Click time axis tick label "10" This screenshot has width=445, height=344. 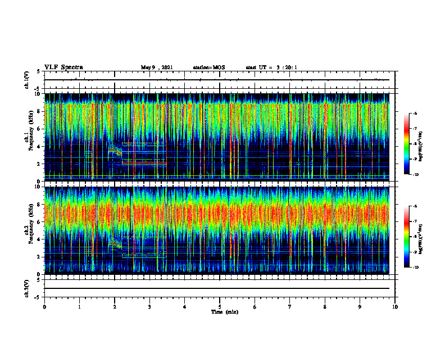(x=395, y=307)
